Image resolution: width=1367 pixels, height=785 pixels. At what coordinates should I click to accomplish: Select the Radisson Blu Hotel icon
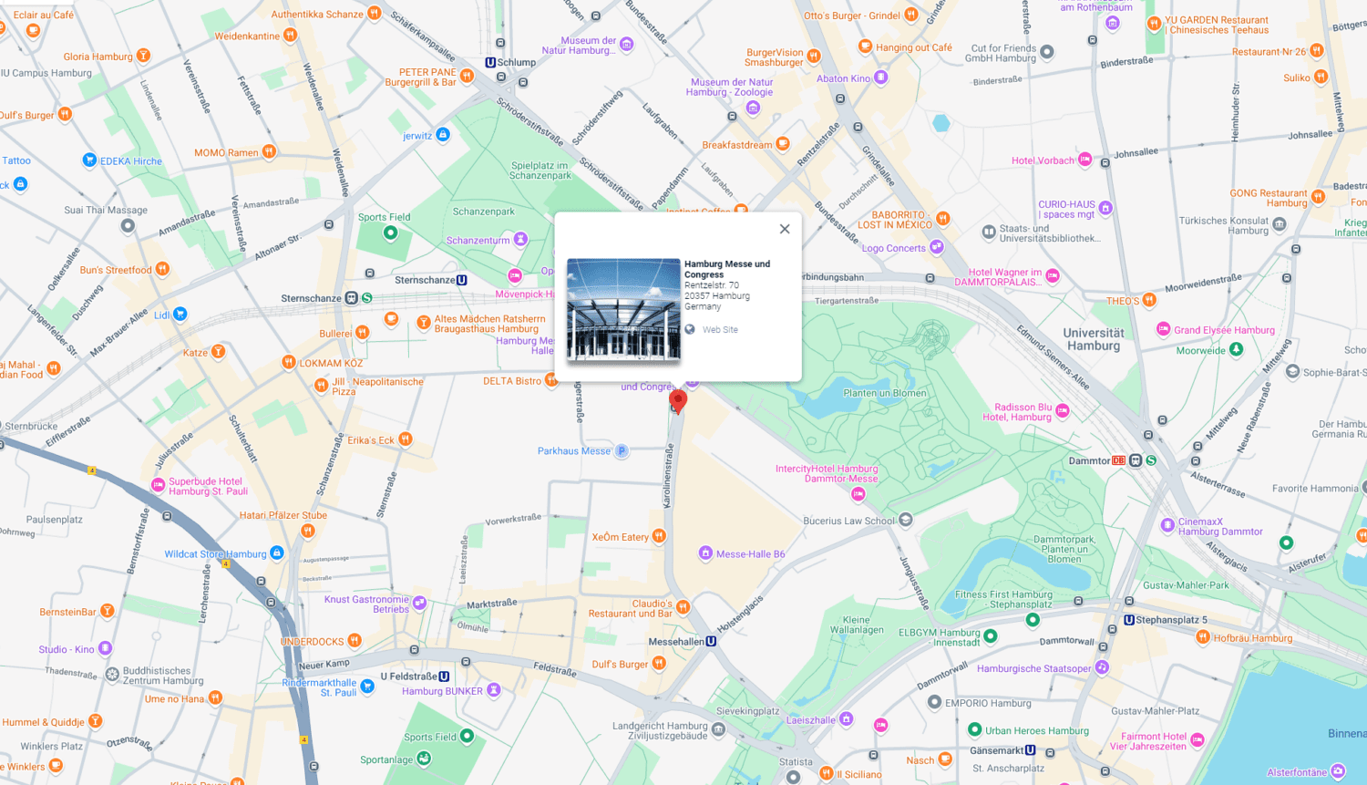coord(1063,412)
